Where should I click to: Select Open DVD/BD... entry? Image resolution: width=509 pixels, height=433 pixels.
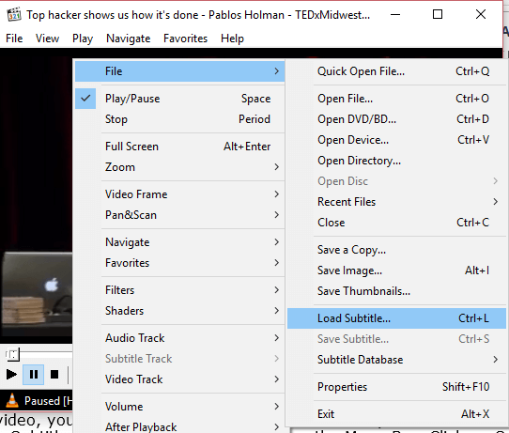(x=396, y=119)
